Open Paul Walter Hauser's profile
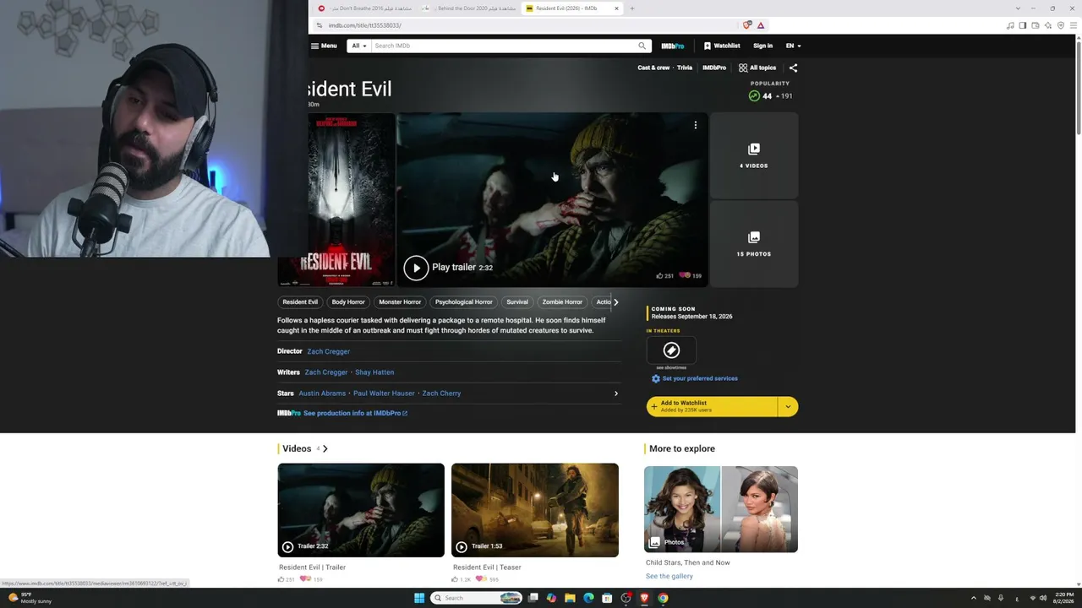This screenshot has width=1082, height=608. 384,394
